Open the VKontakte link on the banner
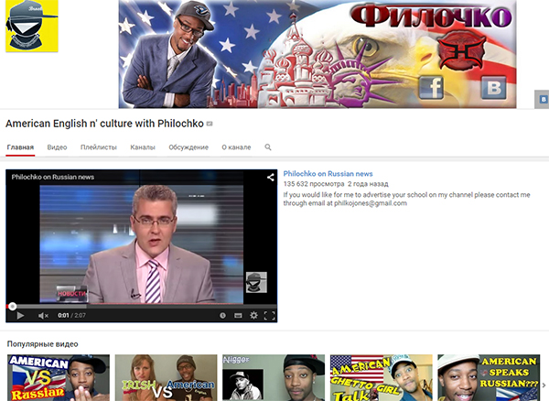549x401 pixels. click(x=495, y=88)
